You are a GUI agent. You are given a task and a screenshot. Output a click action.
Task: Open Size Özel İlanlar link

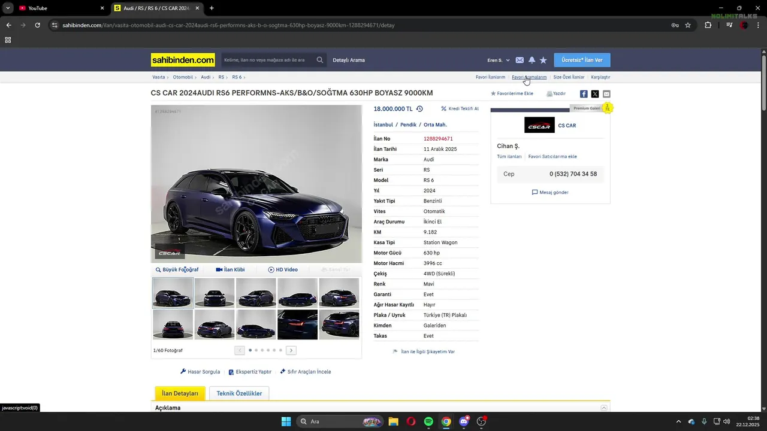[x=569, y=77]
